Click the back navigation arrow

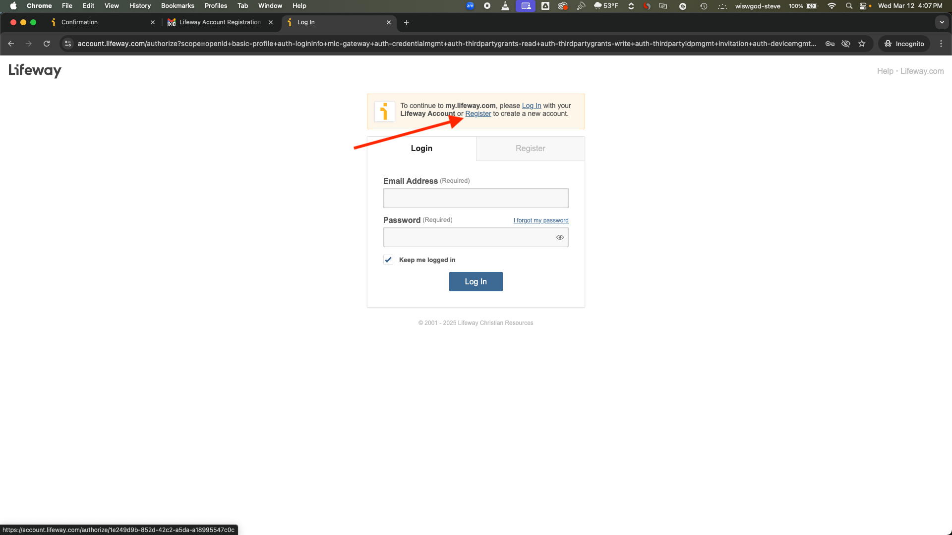click(11, 44)
